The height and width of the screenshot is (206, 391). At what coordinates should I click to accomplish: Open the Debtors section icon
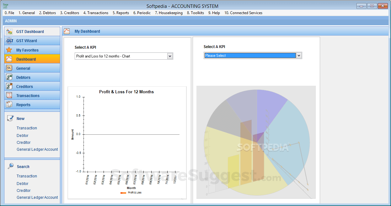(x=9, y=77)
